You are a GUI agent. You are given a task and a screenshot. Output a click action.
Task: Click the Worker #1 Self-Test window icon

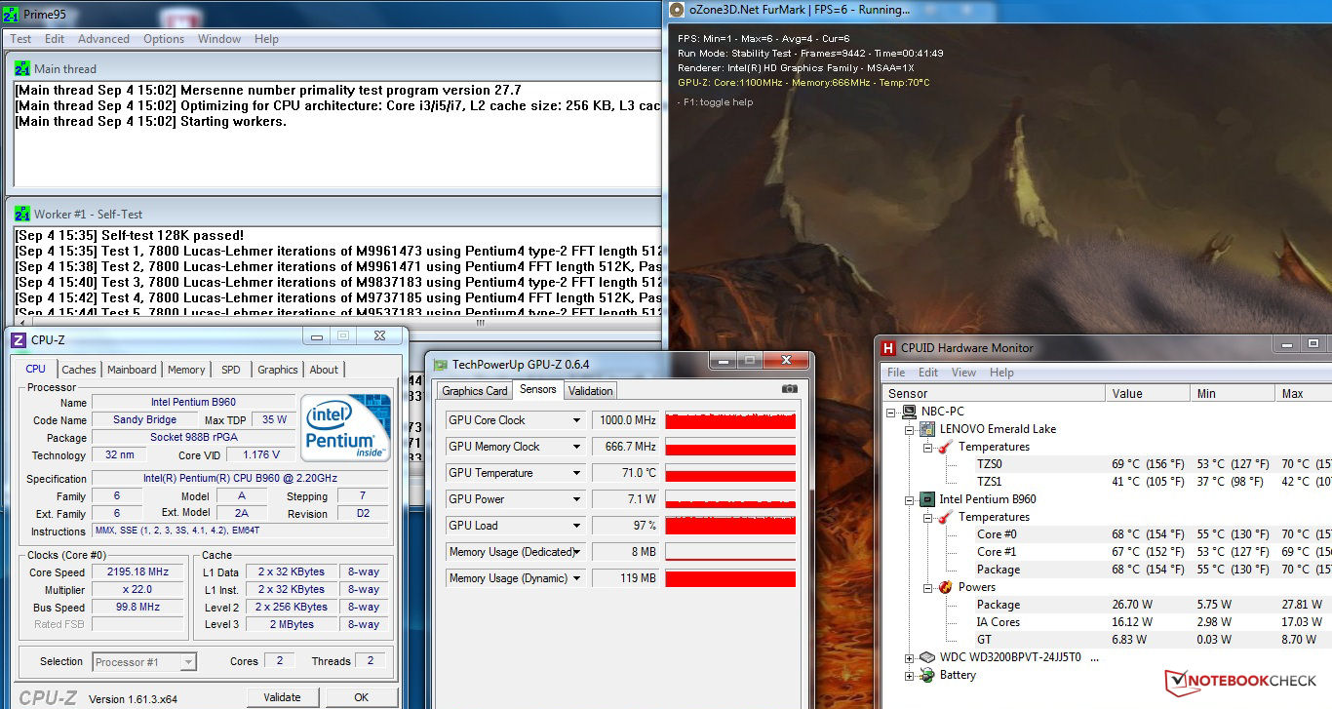tap(22, 214)
